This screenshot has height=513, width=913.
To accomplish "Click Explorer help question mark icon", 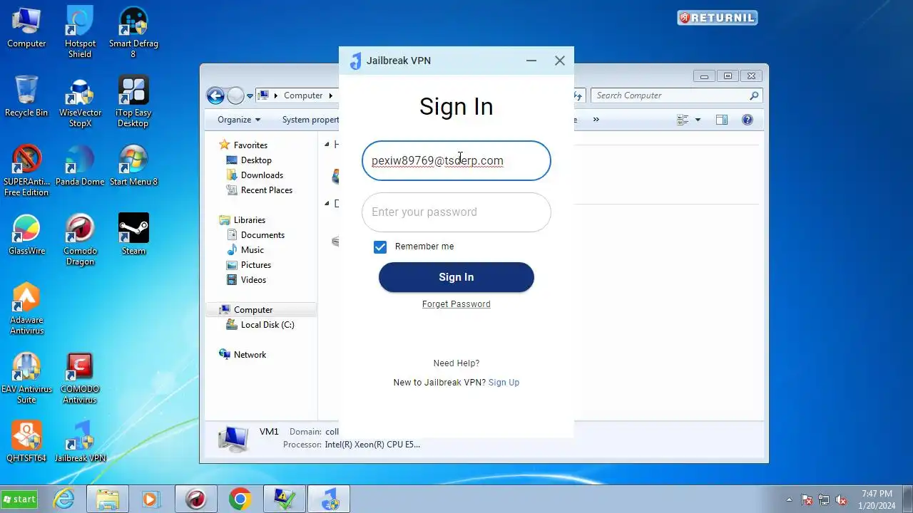I will [x=748, y=120].
